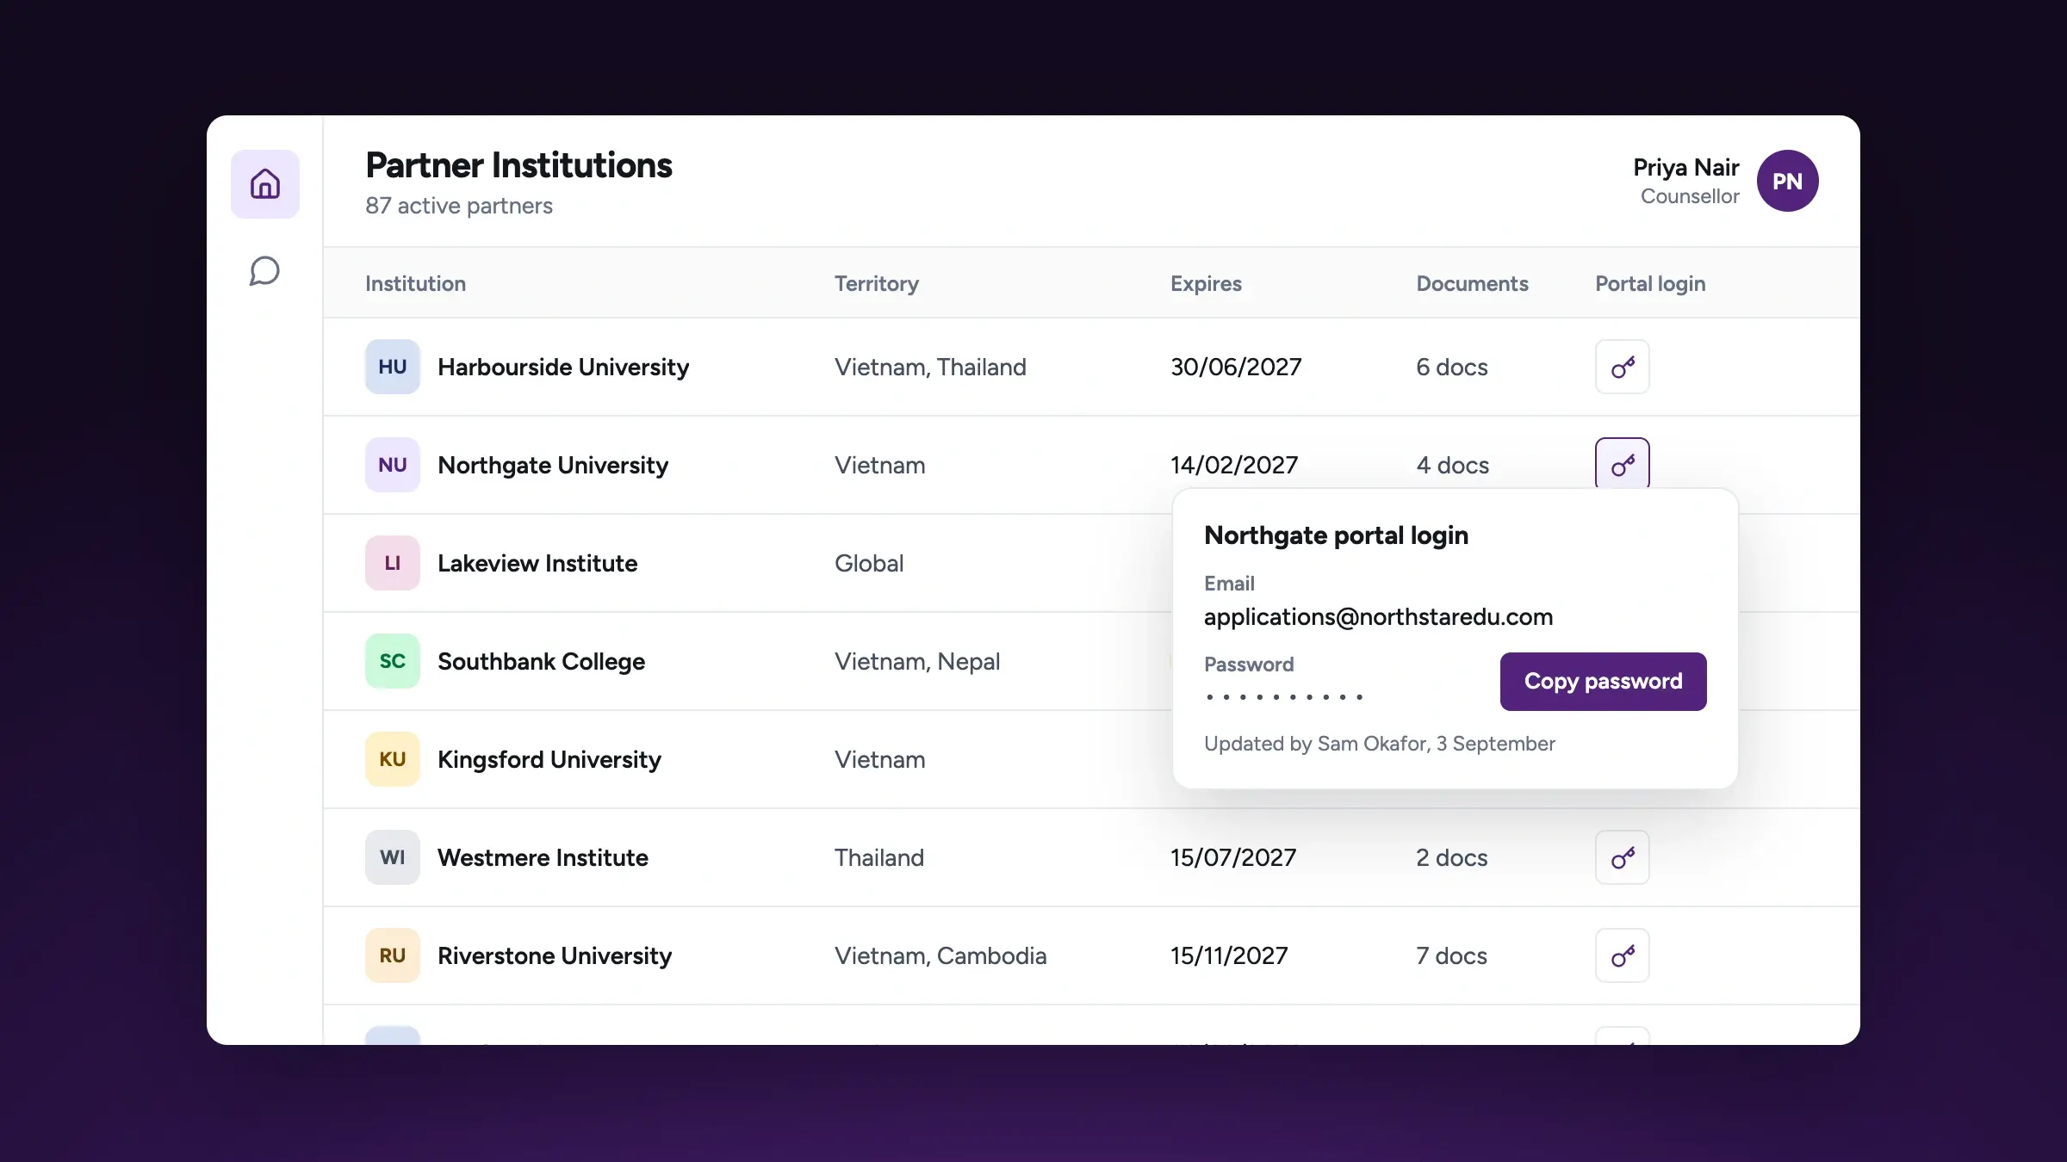Open Harbourside University portal login key
Image resolution: width=2067 pixels, height=1162 pixels.
click(x=1623, y=367)
